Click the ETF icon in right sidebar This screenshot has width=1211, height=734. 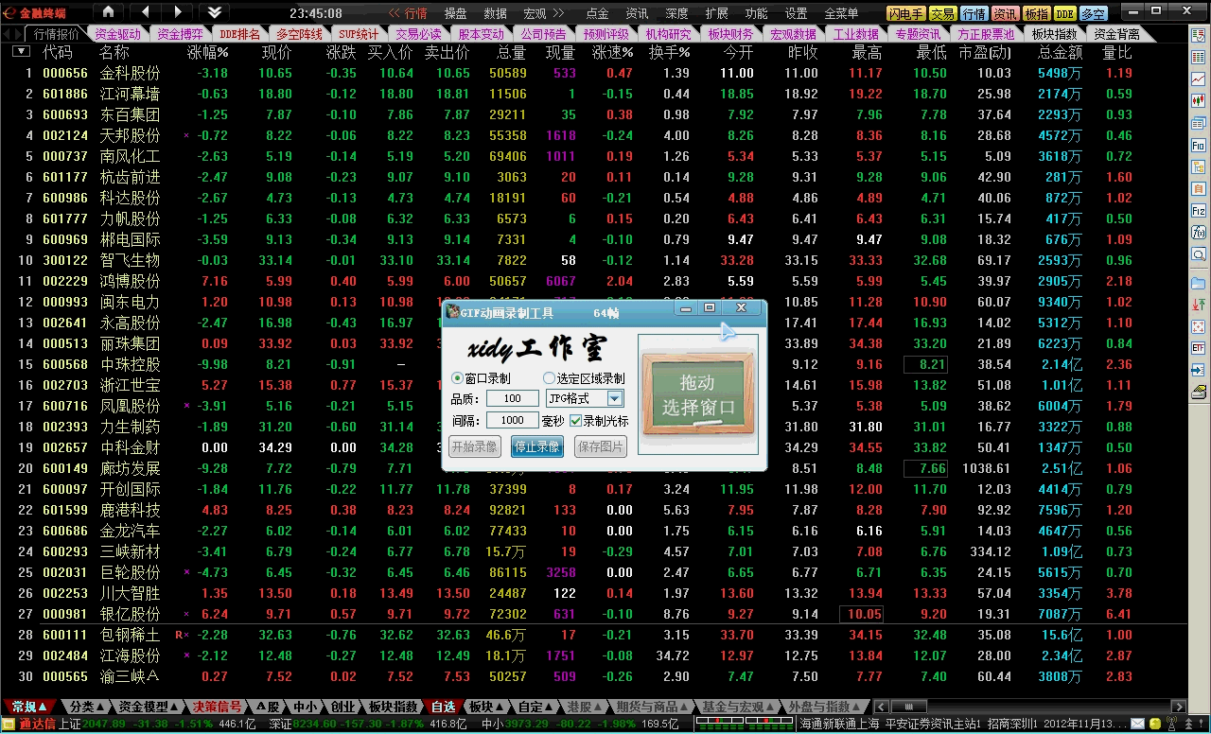[1199, 348]
